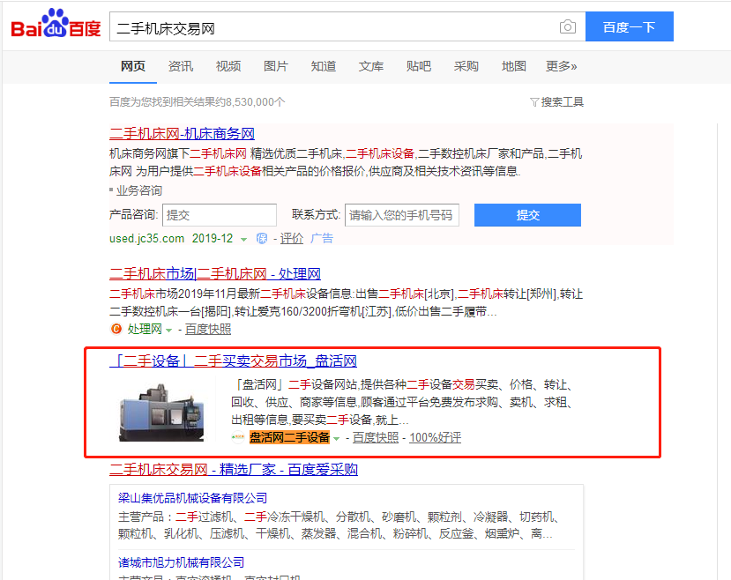
Task: Click the 100%好评 link
Action: point(435,437)
